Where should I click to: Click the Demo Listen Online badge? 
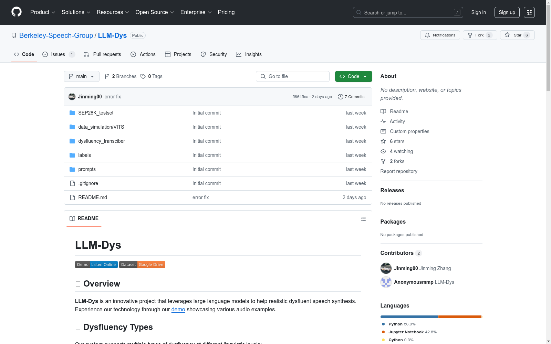[x=96, y=265]
